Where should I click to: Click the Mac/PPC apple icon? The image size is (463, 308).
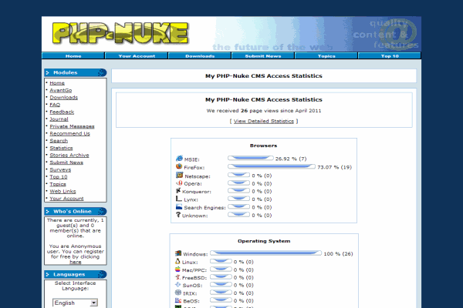pos(177,269)
